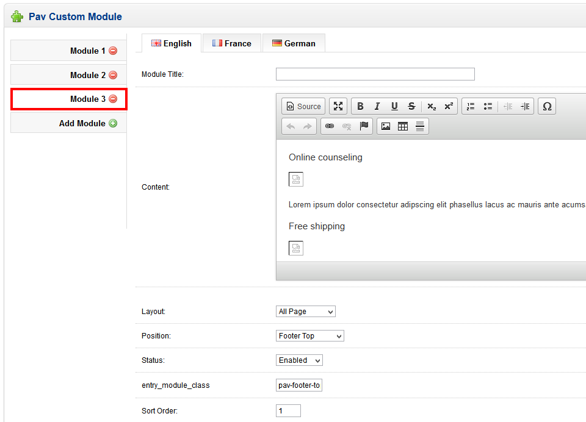Insert a numbered list
Image resolution: width=586 pixels, height=422 pixels.
pos(471,106)
